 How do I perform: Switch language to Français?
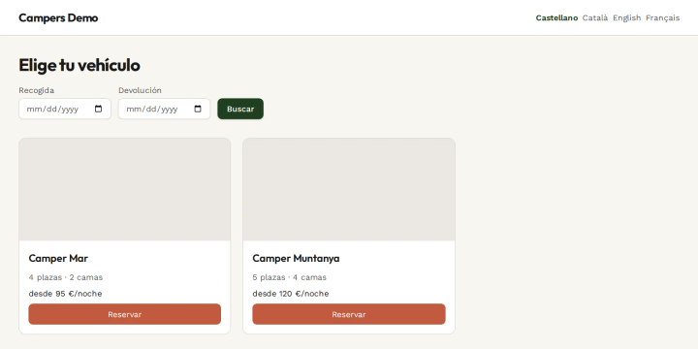coord(663,17)
